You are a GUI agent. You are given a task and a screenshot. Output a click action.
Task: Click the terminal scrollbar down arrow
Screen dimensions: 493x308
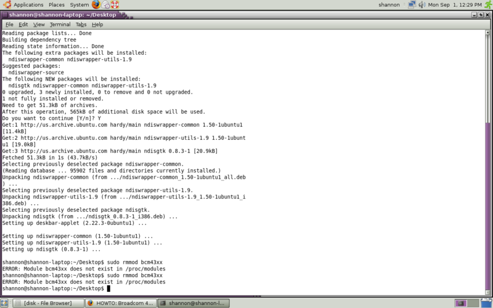point(487,293)
